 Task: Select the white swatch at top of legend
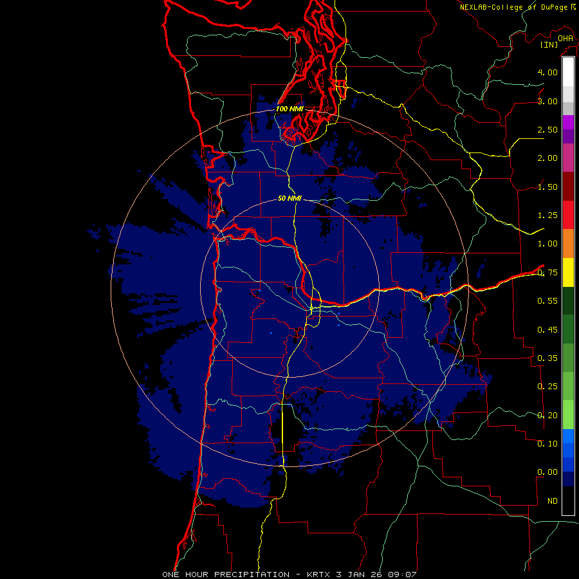point(568,72)
